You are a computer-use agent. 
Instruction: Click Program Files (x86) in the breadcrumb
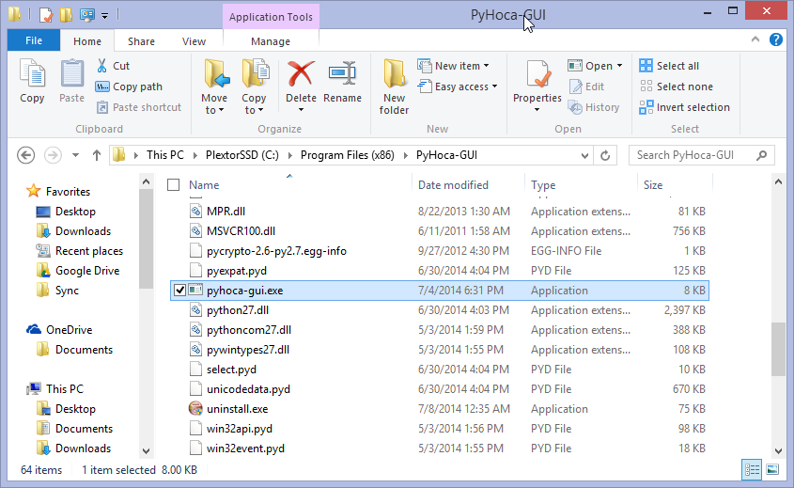pos(348,155)
